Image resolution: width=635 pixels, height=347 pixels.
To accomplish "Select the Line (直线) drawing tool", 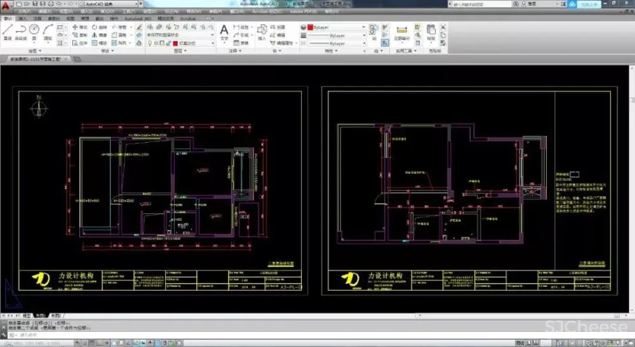I will tap(7, 30).
